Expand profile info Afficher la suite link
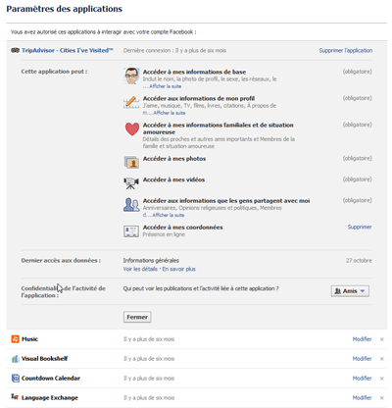 pos(170,113)
